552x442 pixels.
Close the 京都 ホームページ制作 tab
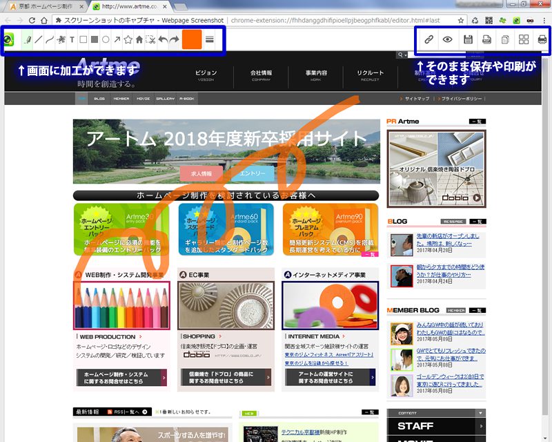point(81,6)
